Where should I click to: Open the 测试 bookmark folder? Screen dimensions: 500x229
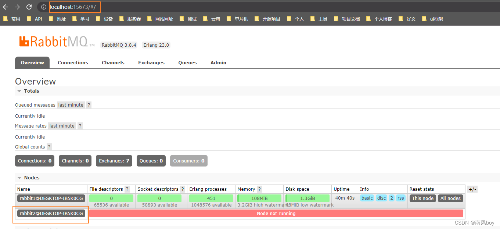tap(188, 19)
